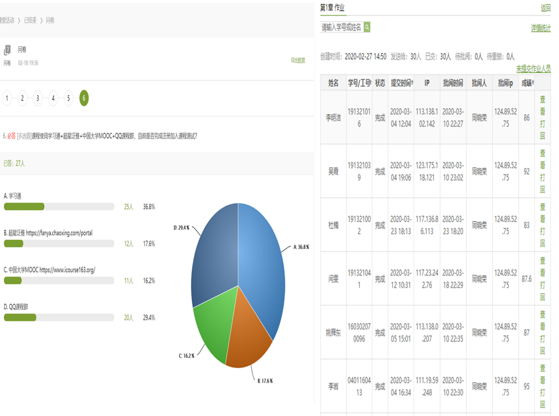Focus the 请输入学号或姓名 search field
This screenshot has height=416, width=559.
point(342,27)
